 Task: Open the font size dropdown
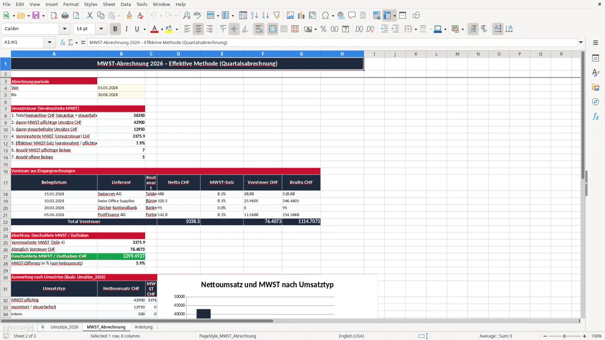(101, 29)
